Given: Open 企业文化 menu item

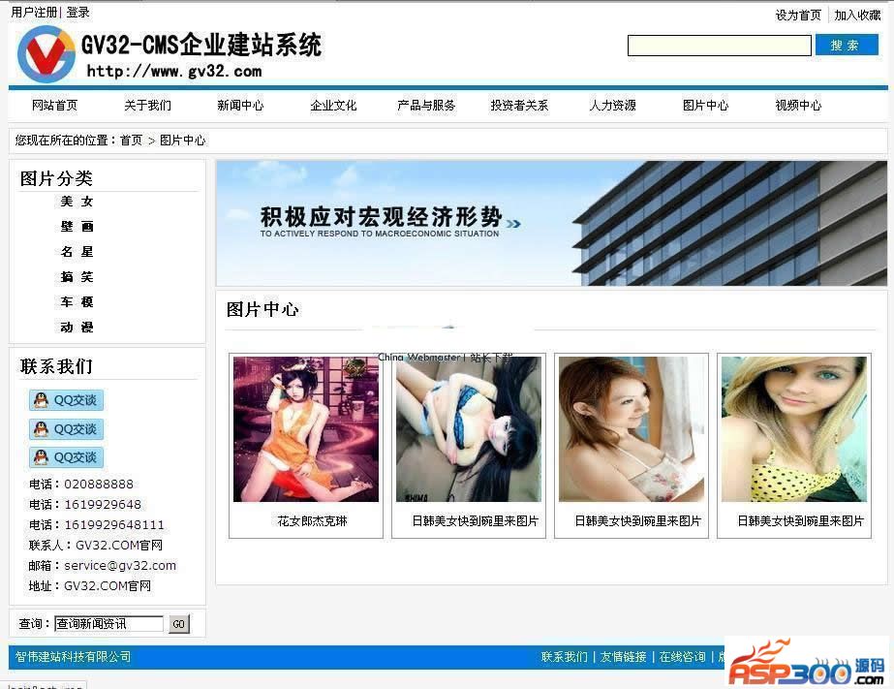Looking at the screenshot, I should (333, 106).
